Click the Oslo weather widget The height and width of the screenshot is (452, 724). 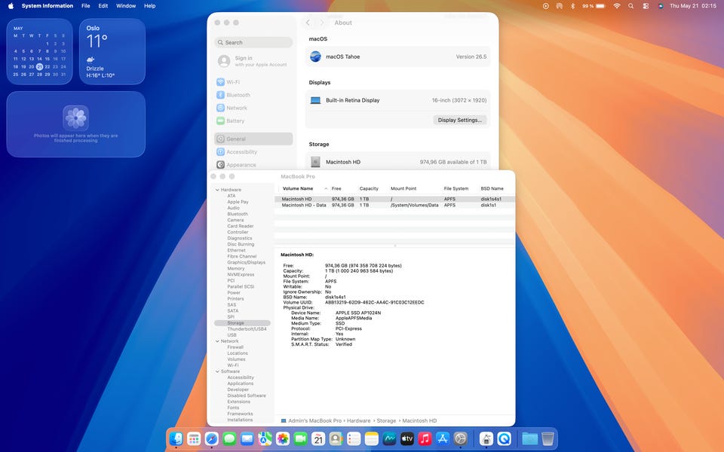point(112,51)
